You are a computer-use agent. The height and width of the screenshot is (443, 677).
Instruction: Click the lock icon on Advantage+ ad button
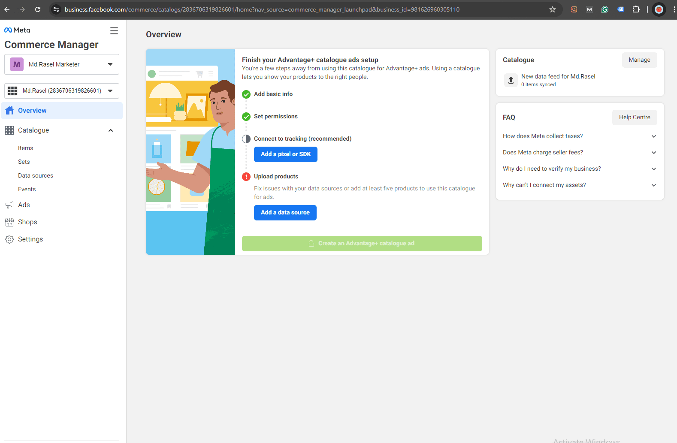311,244
